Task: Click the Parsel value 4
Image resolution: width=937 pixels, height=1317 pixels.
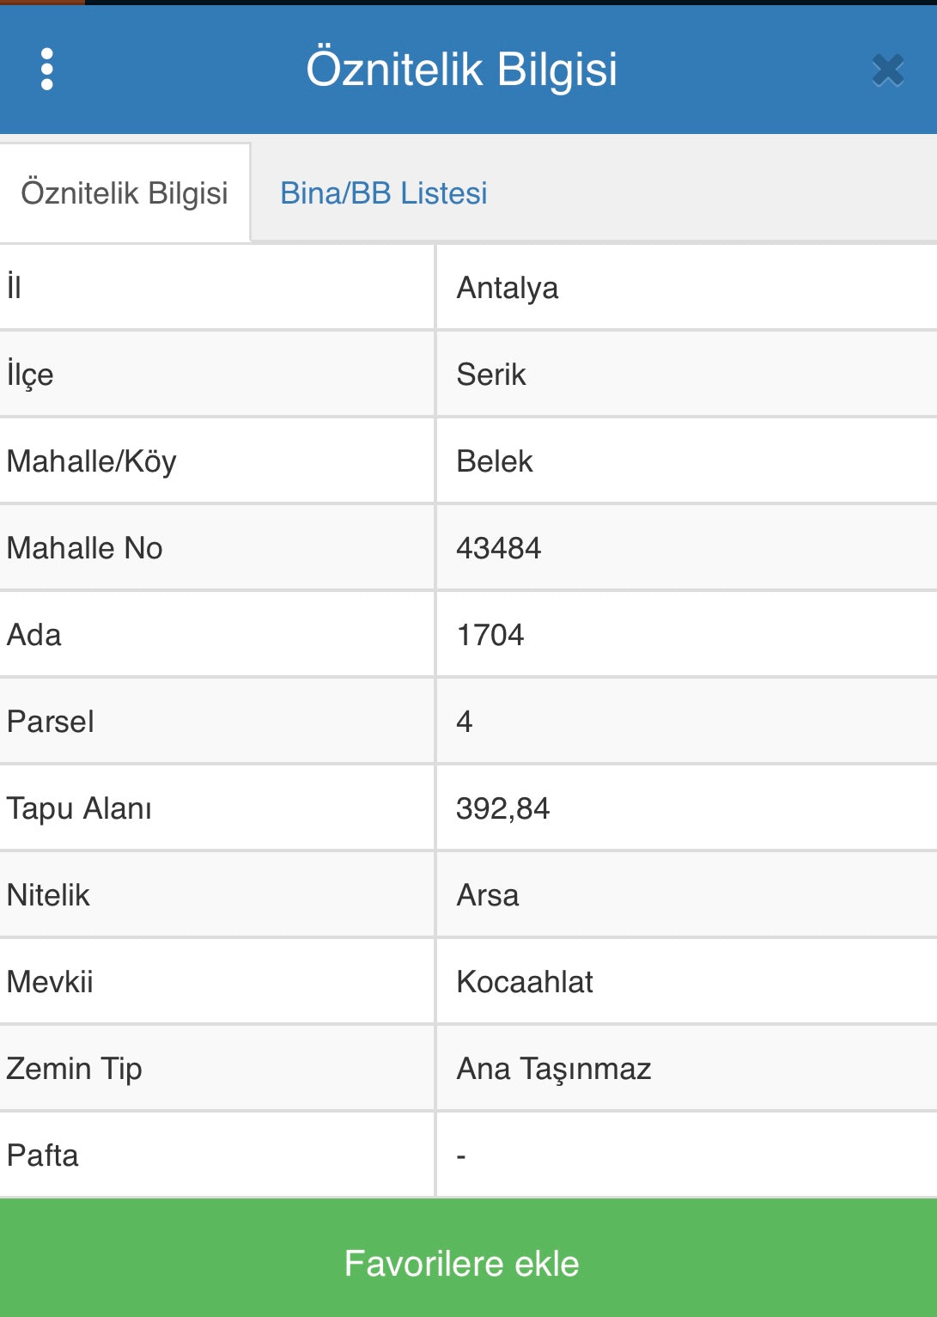Action: tap(465, 722)
